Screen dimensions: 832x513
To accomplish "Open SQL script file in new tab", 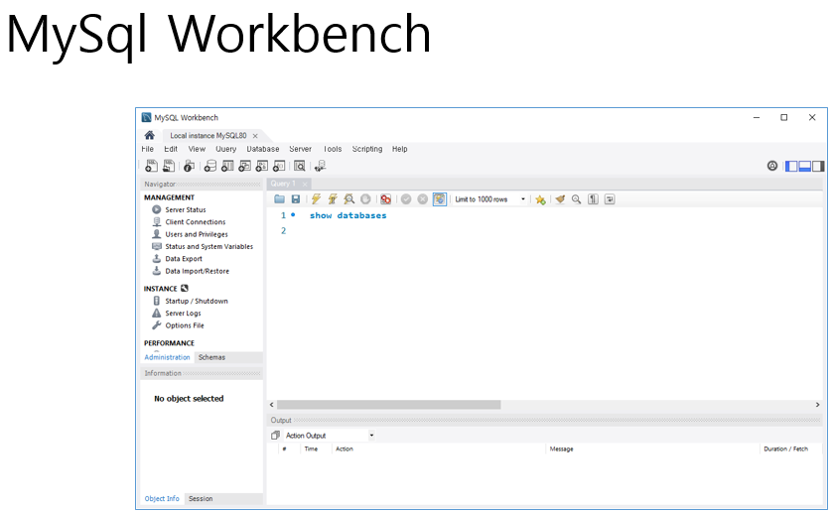I will pos(168,166).
